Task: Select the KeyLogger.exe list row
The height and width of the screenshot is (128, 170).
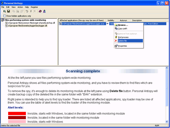Action: click(113, 24)
